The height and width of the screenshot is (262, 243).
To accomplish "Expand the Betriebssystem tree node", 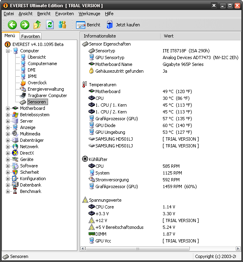I will [x=8, y=115].
